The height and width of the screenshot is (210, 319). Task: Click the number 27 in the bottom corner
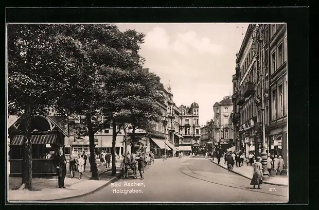pyautogui.click(x=272, y=189)
